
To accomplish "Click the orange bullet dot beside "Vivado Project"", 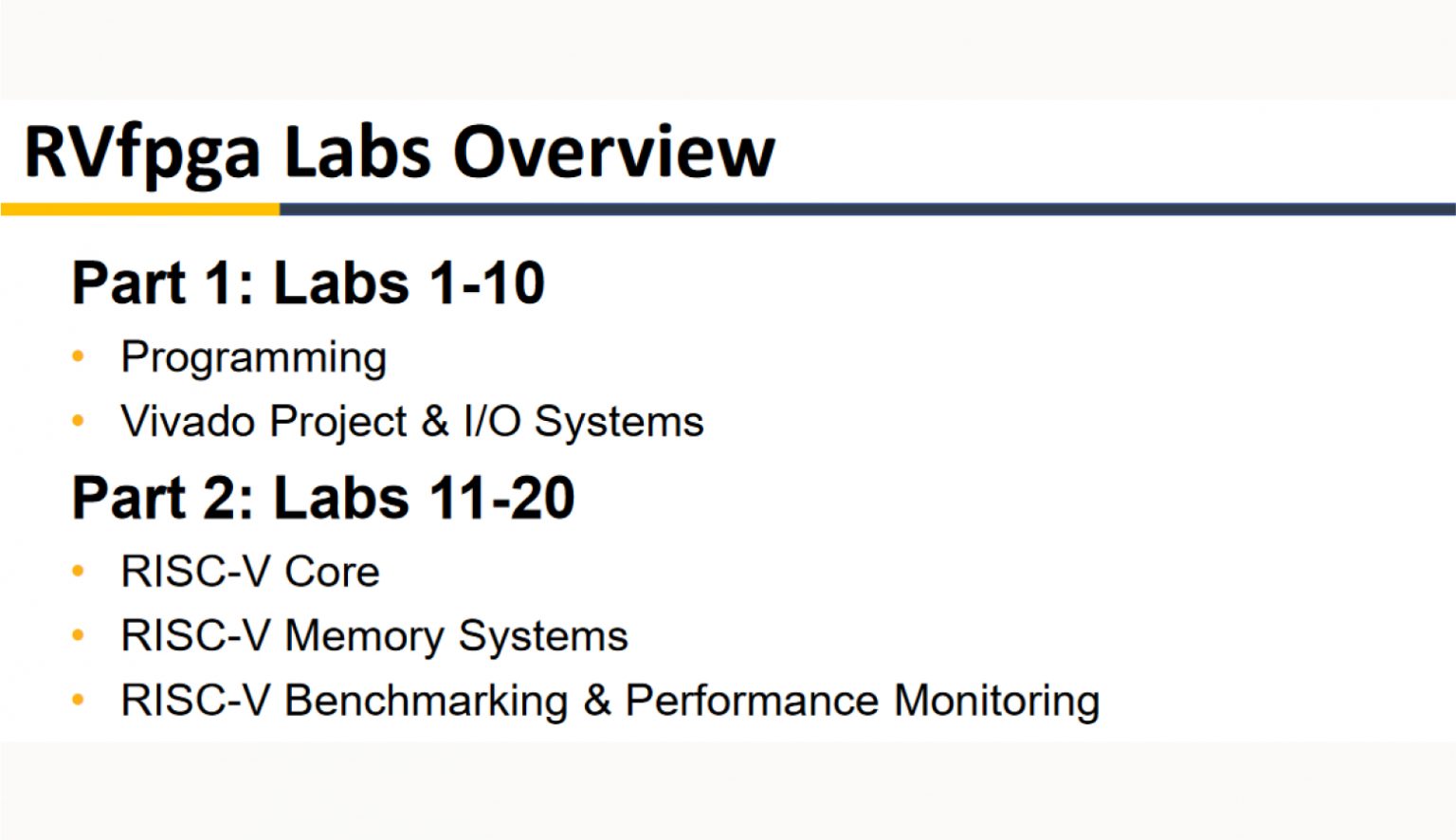I will pos(79,421).
